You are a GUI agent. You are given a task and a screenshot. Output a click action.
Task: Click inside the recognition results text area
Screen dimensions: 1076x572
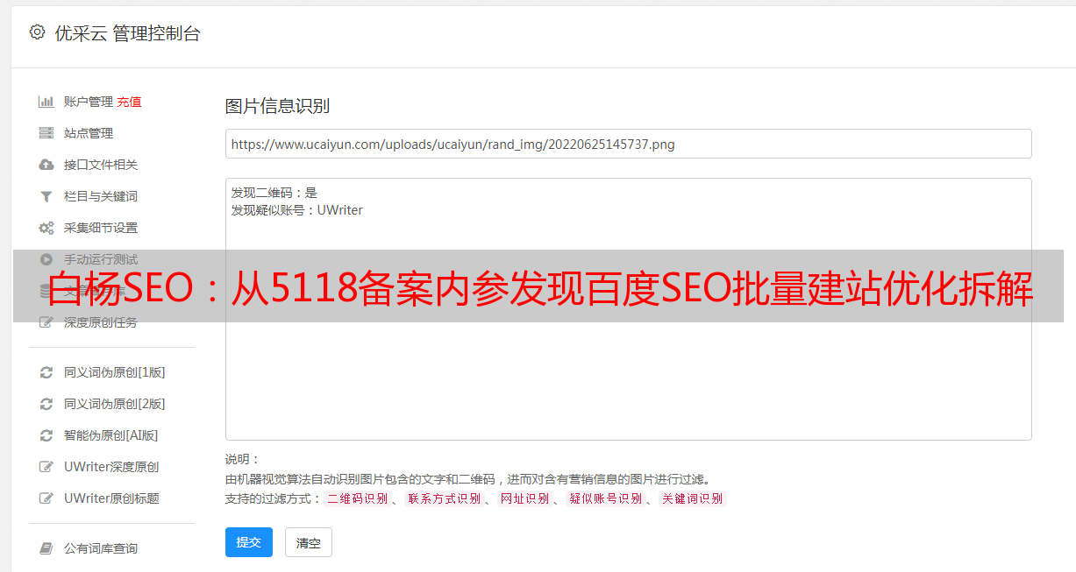628,308
